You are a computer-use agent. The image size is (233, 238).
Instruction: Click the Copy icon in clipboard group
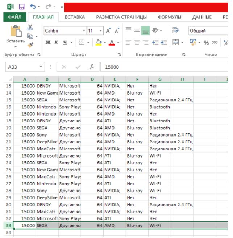pyautogui.click(x=30, y=36)
